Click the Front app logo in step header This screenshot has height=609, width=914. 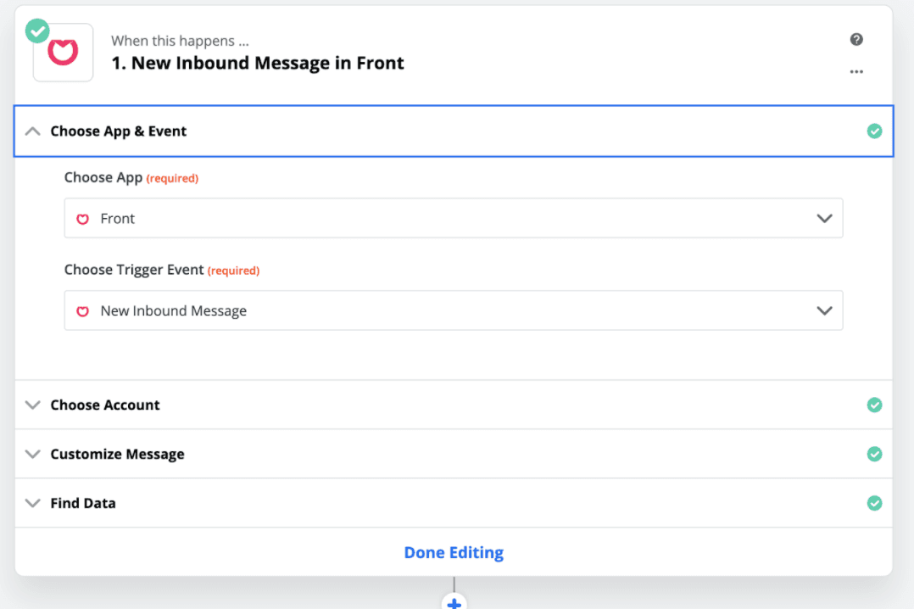63,53
